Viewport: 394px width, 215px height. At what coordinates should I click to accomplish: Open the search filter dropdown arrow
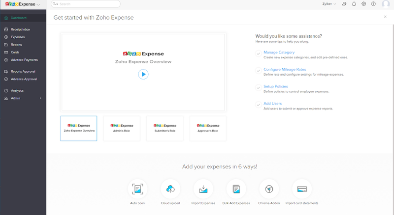click(57, 4)
